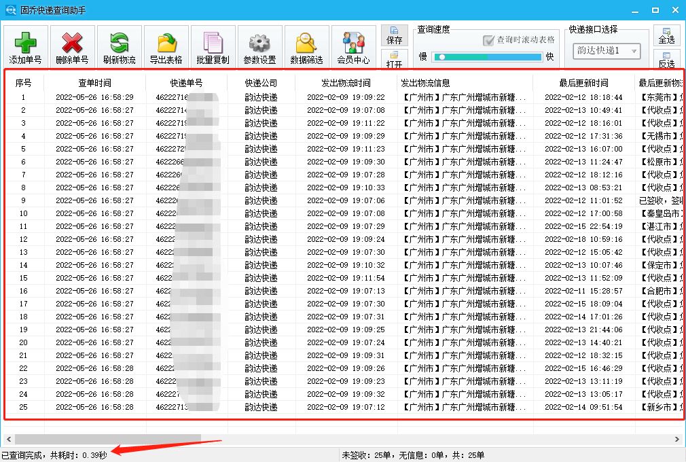The height and width of the screenshot is (462, 686).
Task: Select 【秦皇岛市】 status cell in row 10
Action: [661, 213]
